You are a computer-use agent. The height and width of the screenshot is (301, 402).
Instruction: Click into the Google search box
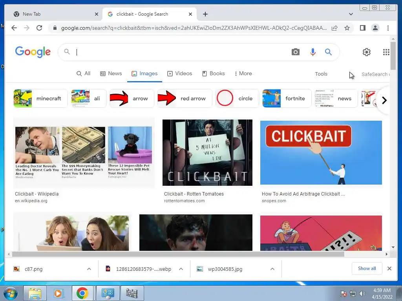[179, 52]
